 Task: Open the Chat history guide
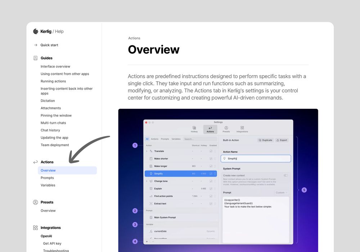(50, 130)
